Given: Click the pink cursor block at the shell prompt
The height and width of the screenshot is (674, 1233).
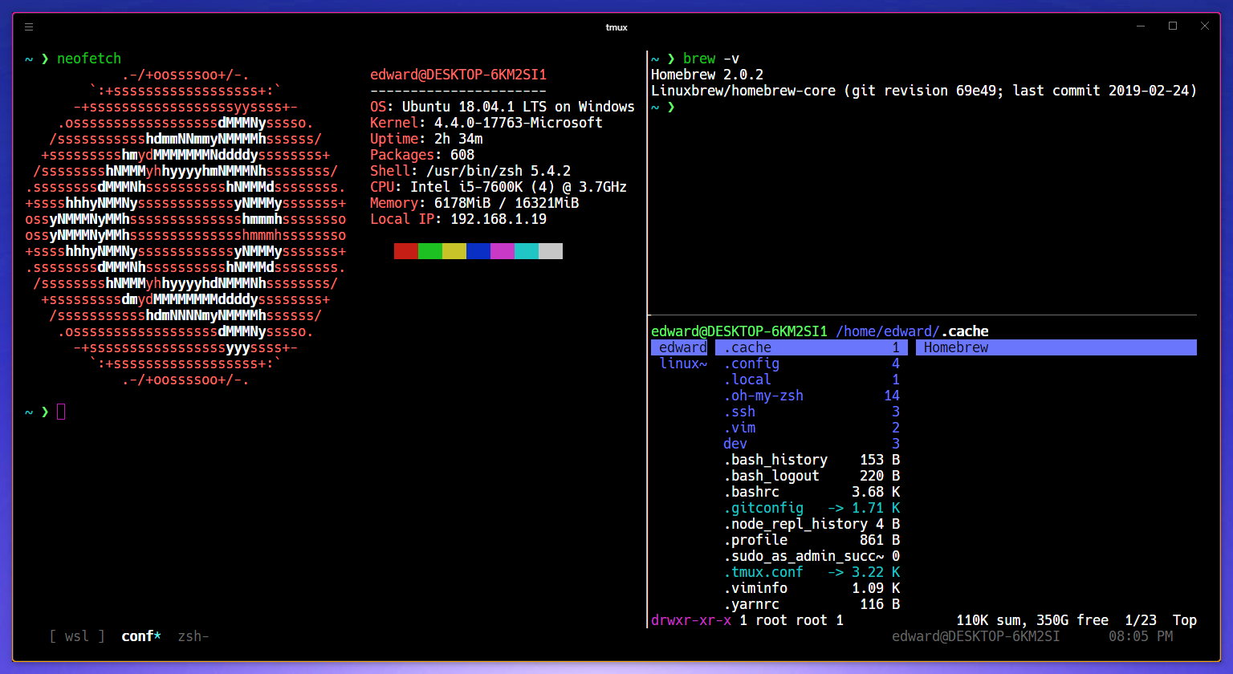Looking at the screenshot, I should point(61,412).
